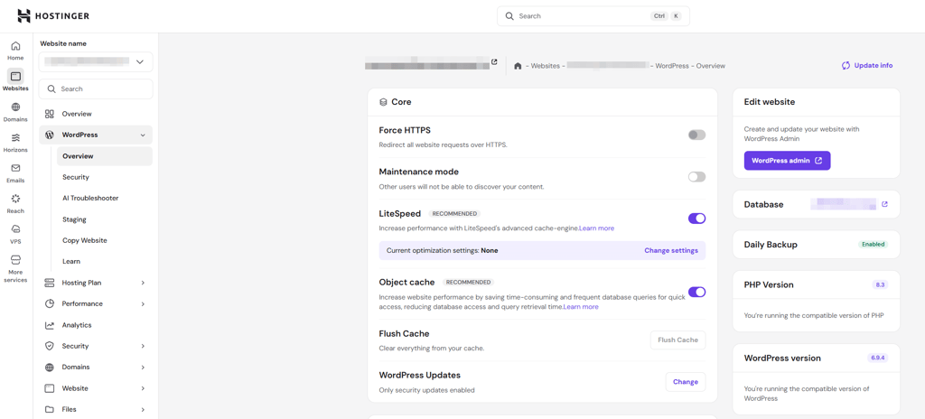Expand the Files chevron
The height and width of the screenshot is (419, 925).
[143, 410]
